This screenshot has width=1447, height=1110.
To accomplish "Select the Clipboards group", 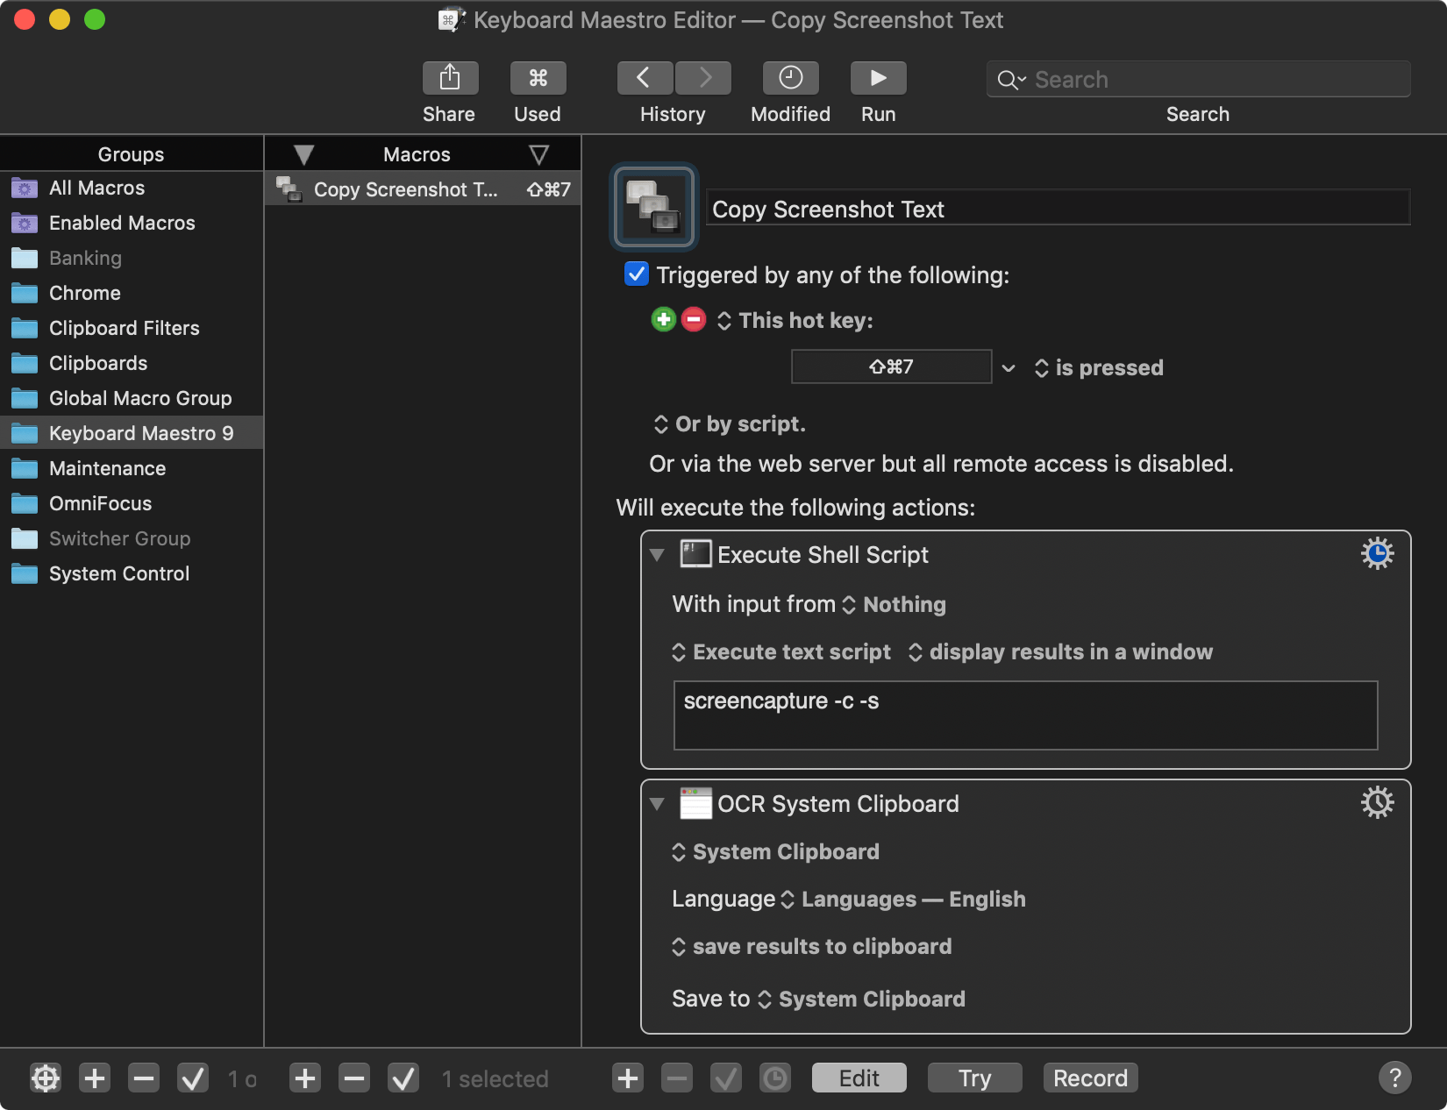I will pos(132,363).
